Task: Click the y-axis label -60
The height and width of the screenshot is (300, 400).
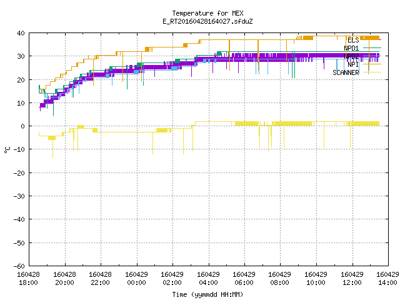Action: click(19, 266)
